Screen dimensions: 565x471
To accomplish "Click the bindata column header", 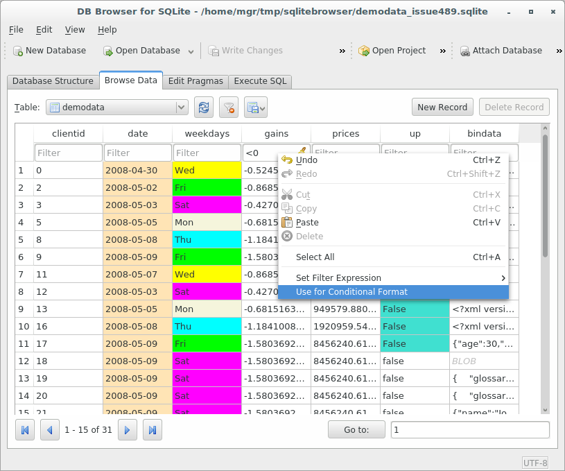I will (484, 133).
